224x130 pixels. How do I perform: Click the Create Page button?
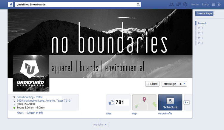point(204,13)
